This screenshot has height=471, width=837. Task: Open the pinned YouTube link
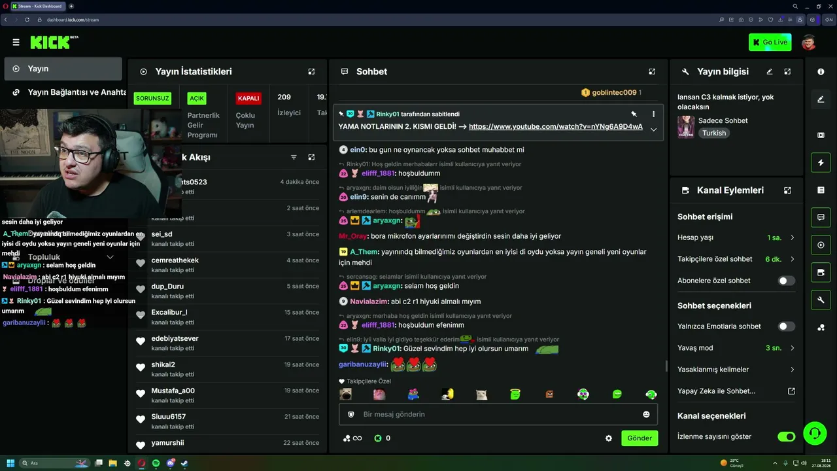pyautogui.click(x=556, y=126)
